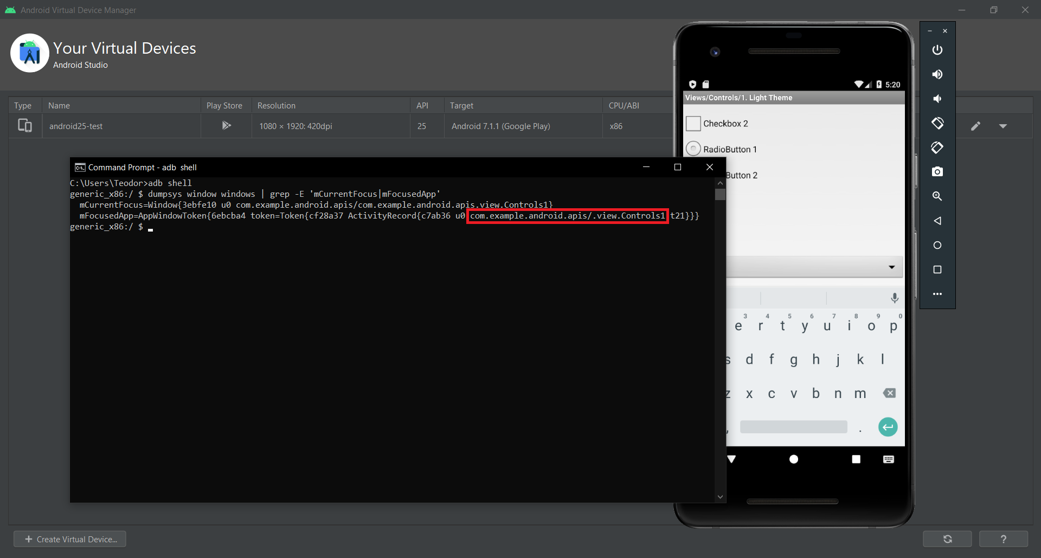Open help with the question mark button

[x=1004, y=538]
